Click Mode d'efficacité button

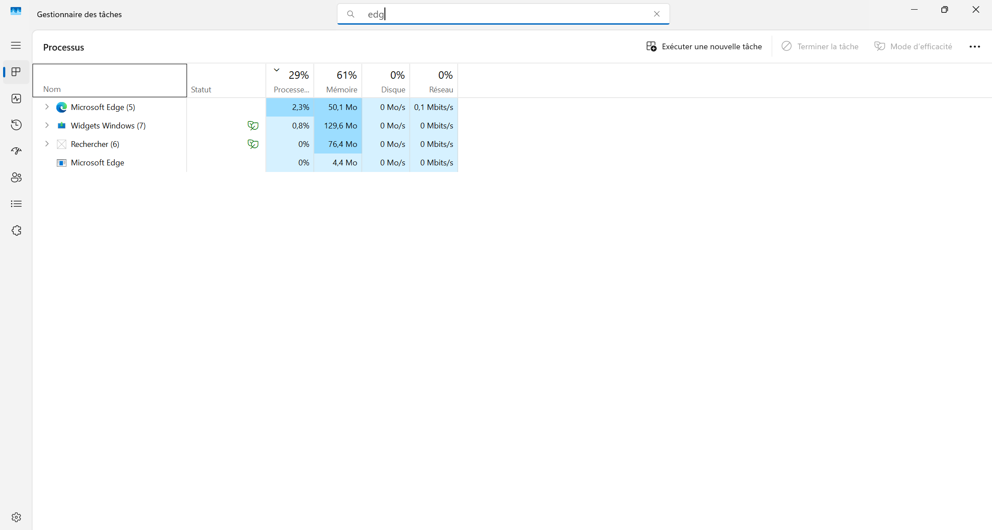pos(913,47)
